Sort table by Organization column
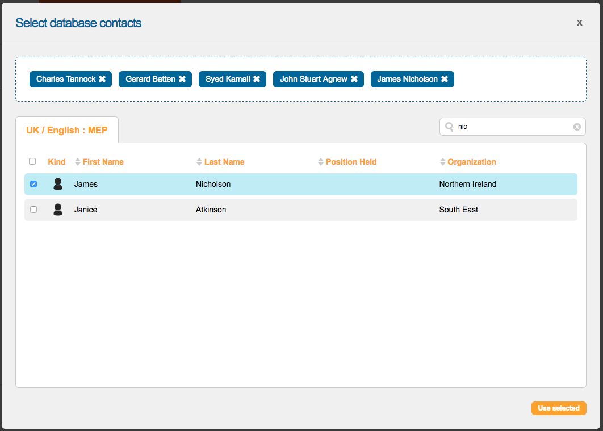Screen dimensions: 603x431 coord(471,162)
